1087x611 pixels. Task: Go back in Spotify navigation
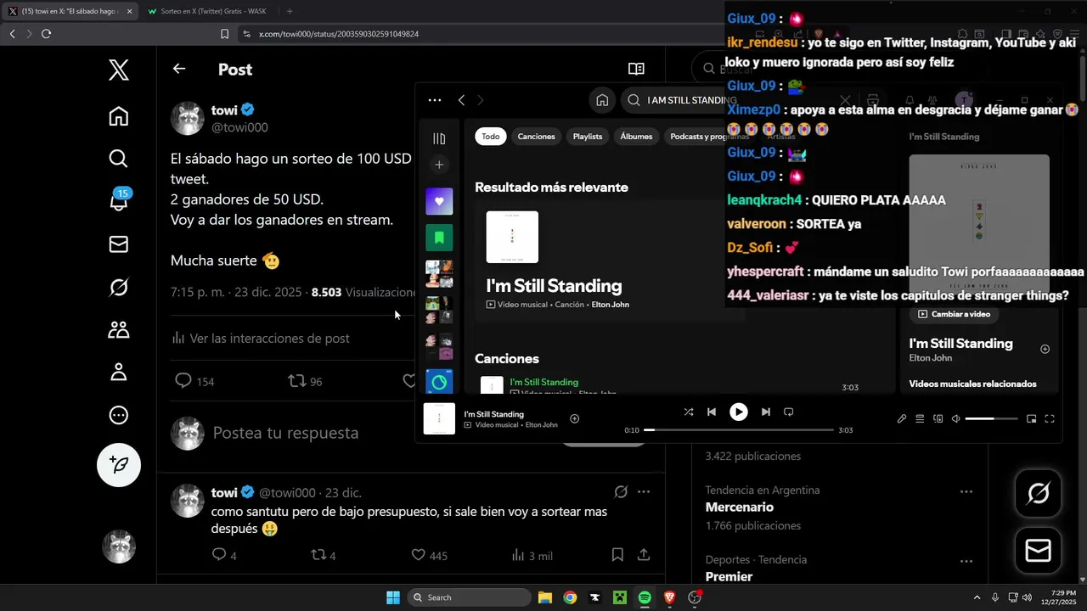coord(461,100)
